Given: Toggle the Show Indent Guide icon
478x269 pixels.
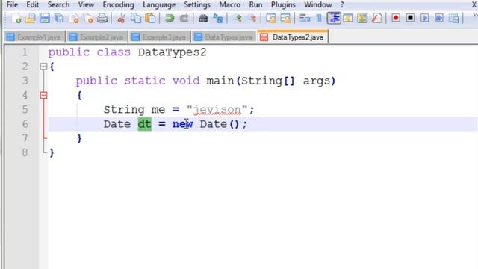Looking at the screenshot, I should [334, 18].
